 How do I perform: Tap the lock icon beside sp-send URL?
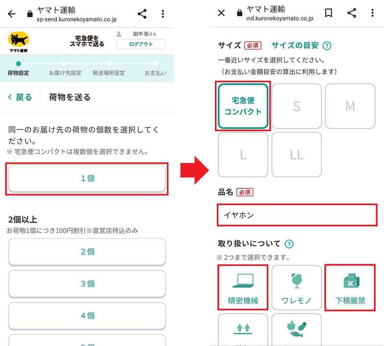point(30,14)
